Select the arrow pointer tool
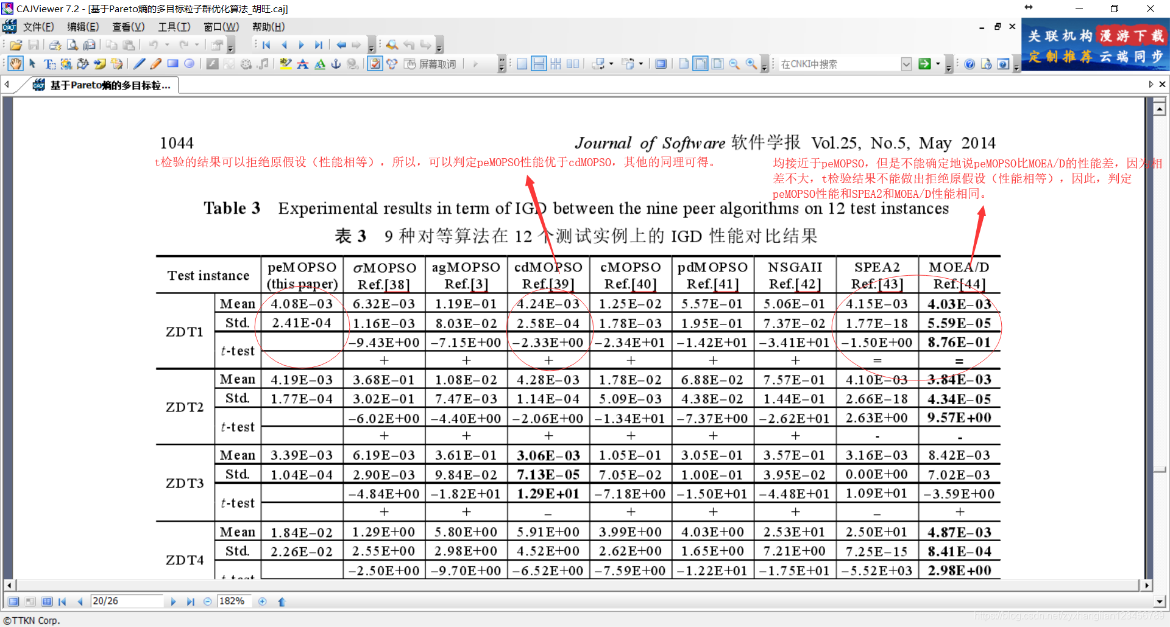1170x627 pixels. (32, 64)
